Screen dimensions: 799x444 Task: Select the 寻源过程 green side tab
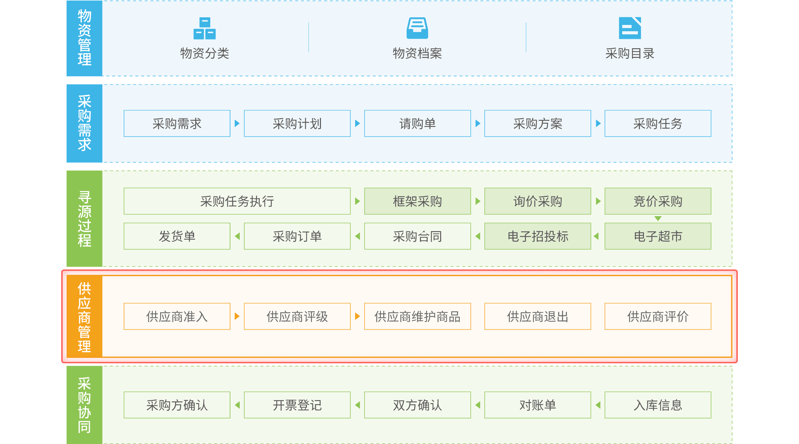tap(84, 219)
